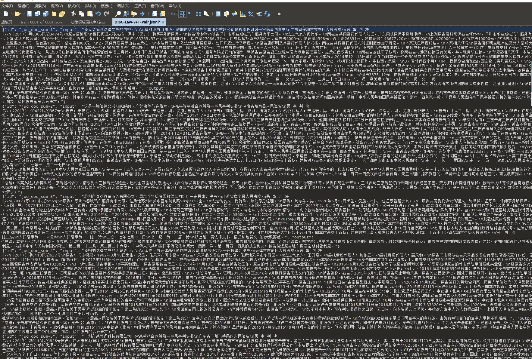Viewport: 532px width, 359px height.
Task: Click the pause icon in toolbar
Action: pyautogui.click(x=279, y=14)
